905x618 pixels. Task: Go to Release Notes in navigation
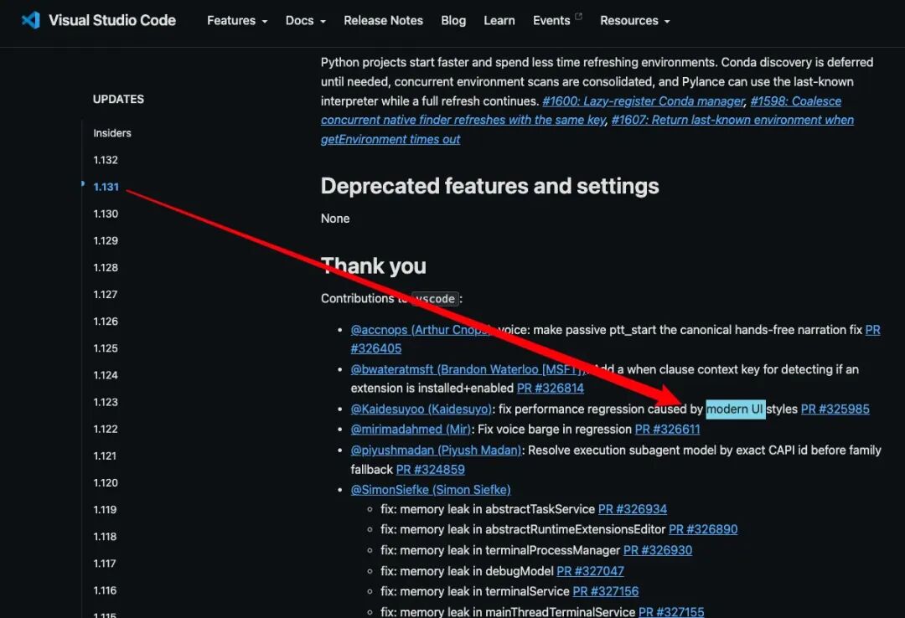tap(383, 21)
